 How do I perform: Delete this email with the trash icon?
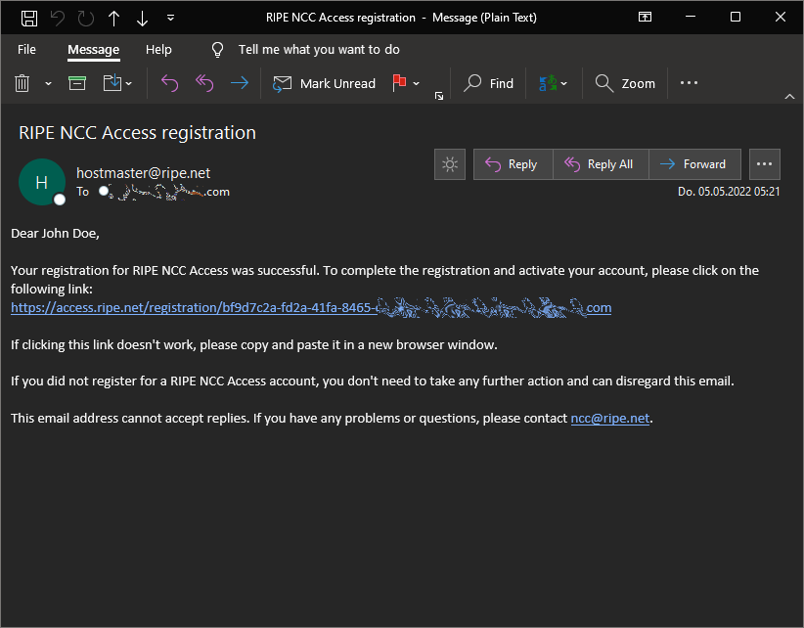pyautogui.click(x=22, y=83)
